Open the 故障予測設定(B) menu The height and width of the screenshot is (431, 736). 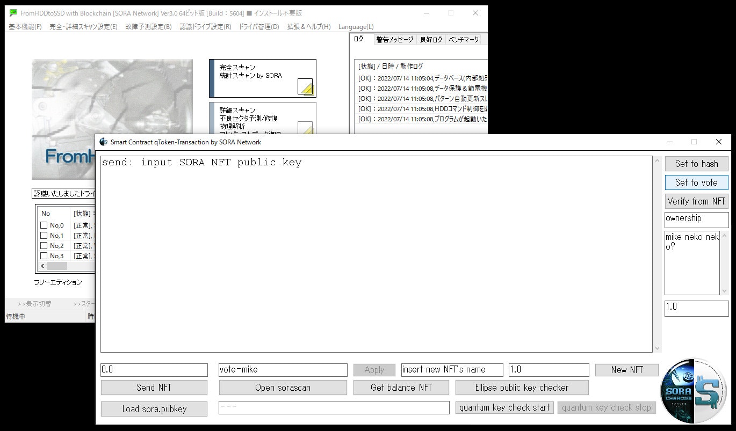(149, 27)
